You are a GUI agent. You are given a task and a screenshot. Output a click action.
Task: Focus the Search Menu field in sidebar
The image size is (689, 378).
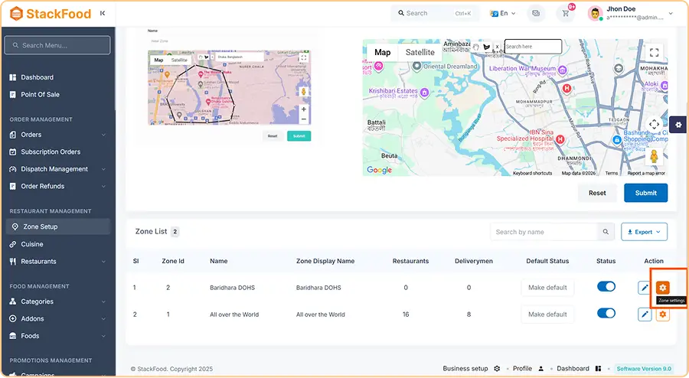tap(57, 45)
